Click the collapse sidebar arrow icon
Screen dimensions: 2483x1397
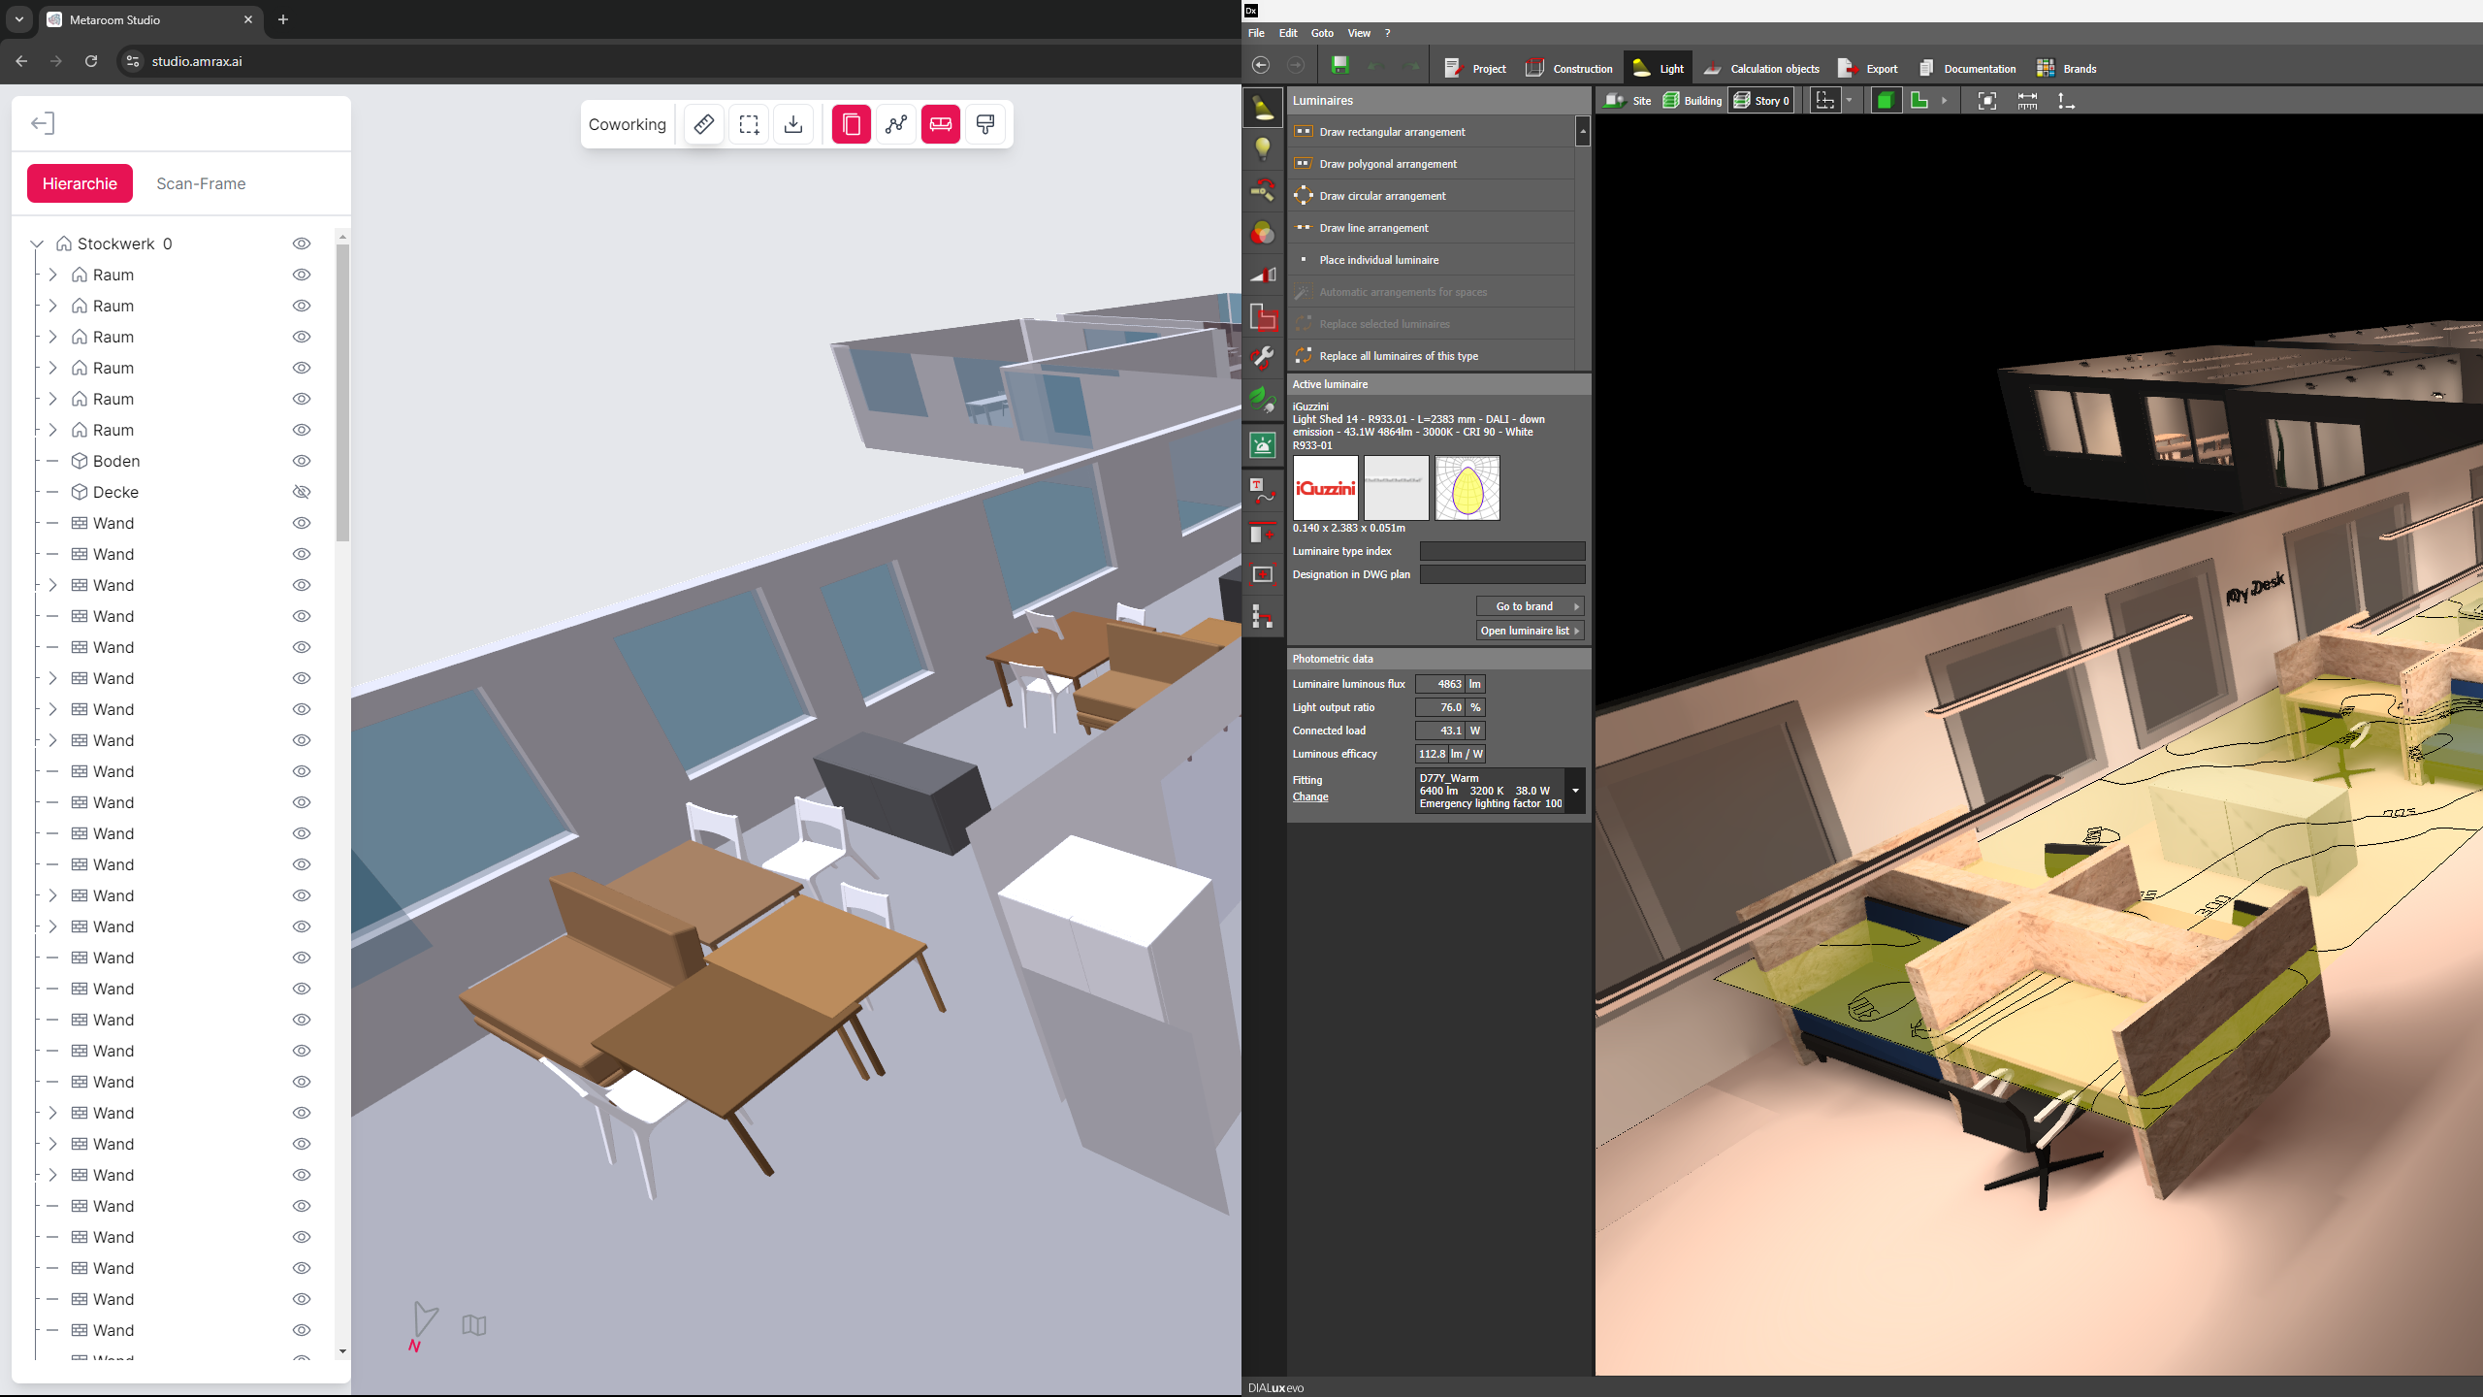(43, 123)
